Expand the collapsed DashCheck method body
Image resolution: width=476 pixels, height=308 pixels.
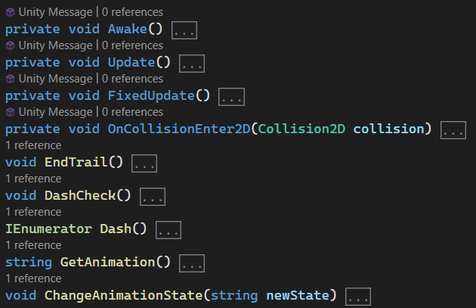[x=153, y=197]
